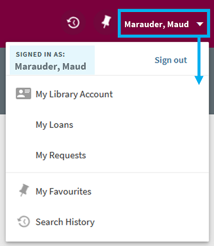Image resolution: width=214 pixels, height=246 pixels.
Task: Click the word Account in My Library Account
Action: (96, 94)
